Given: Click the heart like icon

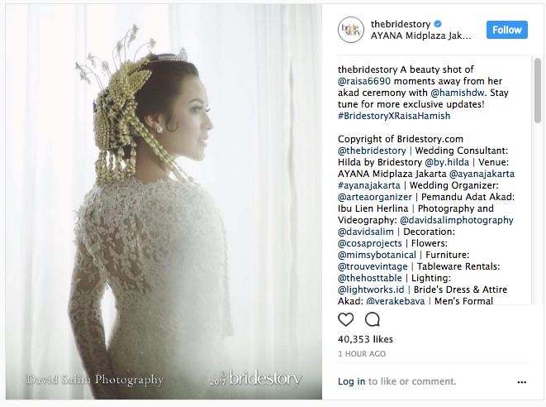Looking at the screenshot, I should (x=345, y=319).
